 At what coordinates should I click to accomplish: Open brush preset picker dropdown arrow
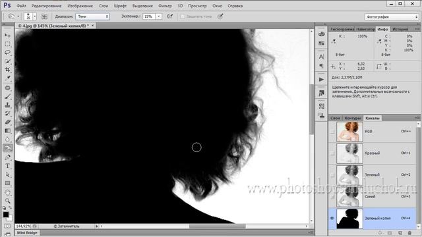pyautogui.click(x=35, y=16)
